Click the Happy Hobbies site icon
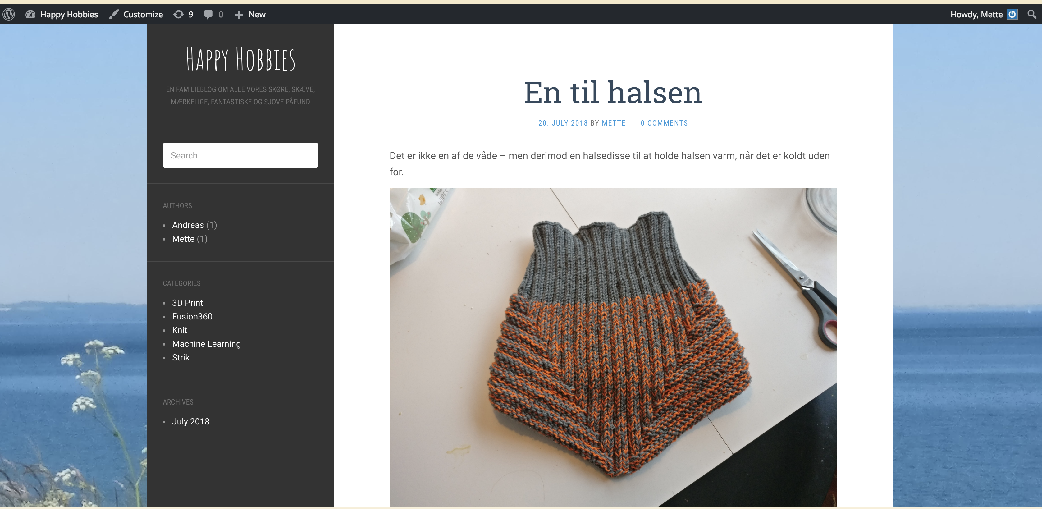Image resolution: width=1042 pixels, height=509 pixels. (x=31, y=14)
